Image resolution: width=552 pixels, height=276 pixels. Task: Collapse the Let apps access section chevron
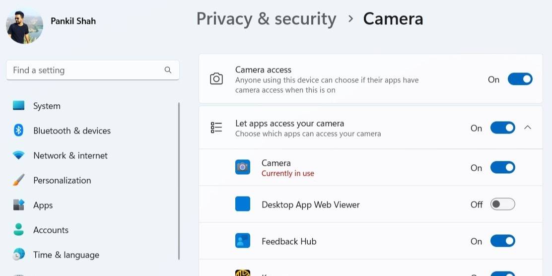click(x=528, y=128)
